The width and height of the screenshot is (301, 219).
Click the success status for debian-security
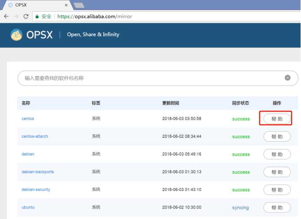[241, 190]
